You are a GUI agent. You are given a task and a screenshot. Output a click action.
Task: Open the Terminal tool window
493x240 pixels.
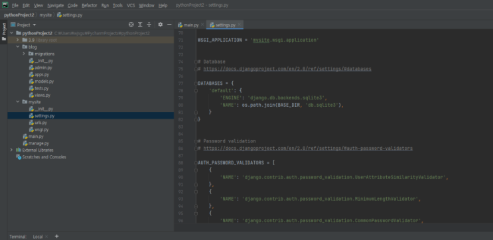coord(18,237)
